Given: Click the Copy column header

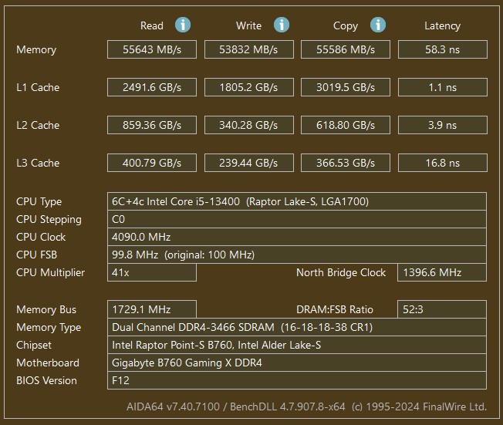Looking at the screenshot, I should (346, 26).
